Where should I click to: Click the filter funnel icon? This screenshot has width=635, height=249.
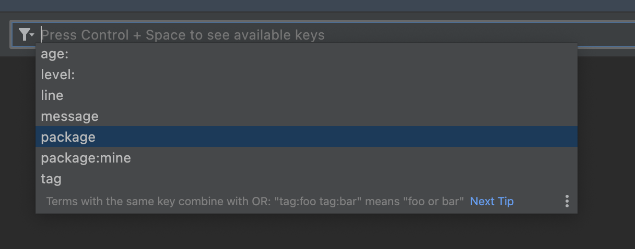[x=24, y=35]
